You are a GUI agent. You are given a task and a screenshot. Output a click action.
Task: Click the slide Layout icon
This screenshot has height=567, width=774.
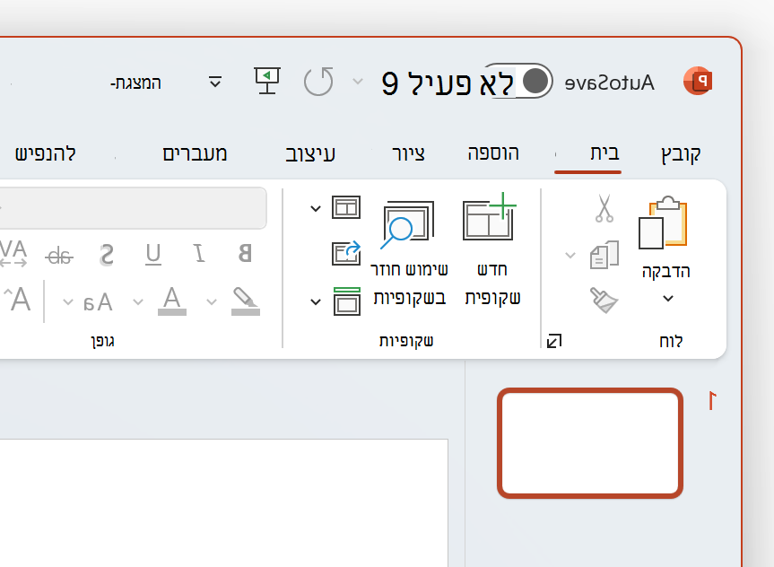[346, 207]
